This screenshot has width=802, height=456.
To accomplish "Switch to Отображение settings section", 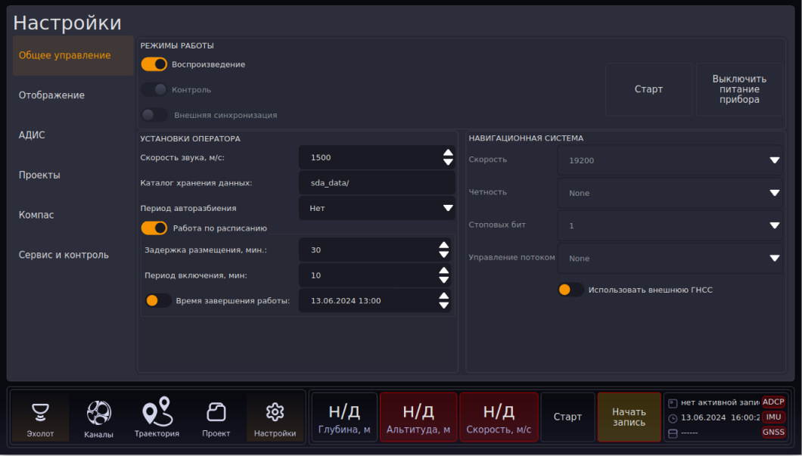I will 73,95.
